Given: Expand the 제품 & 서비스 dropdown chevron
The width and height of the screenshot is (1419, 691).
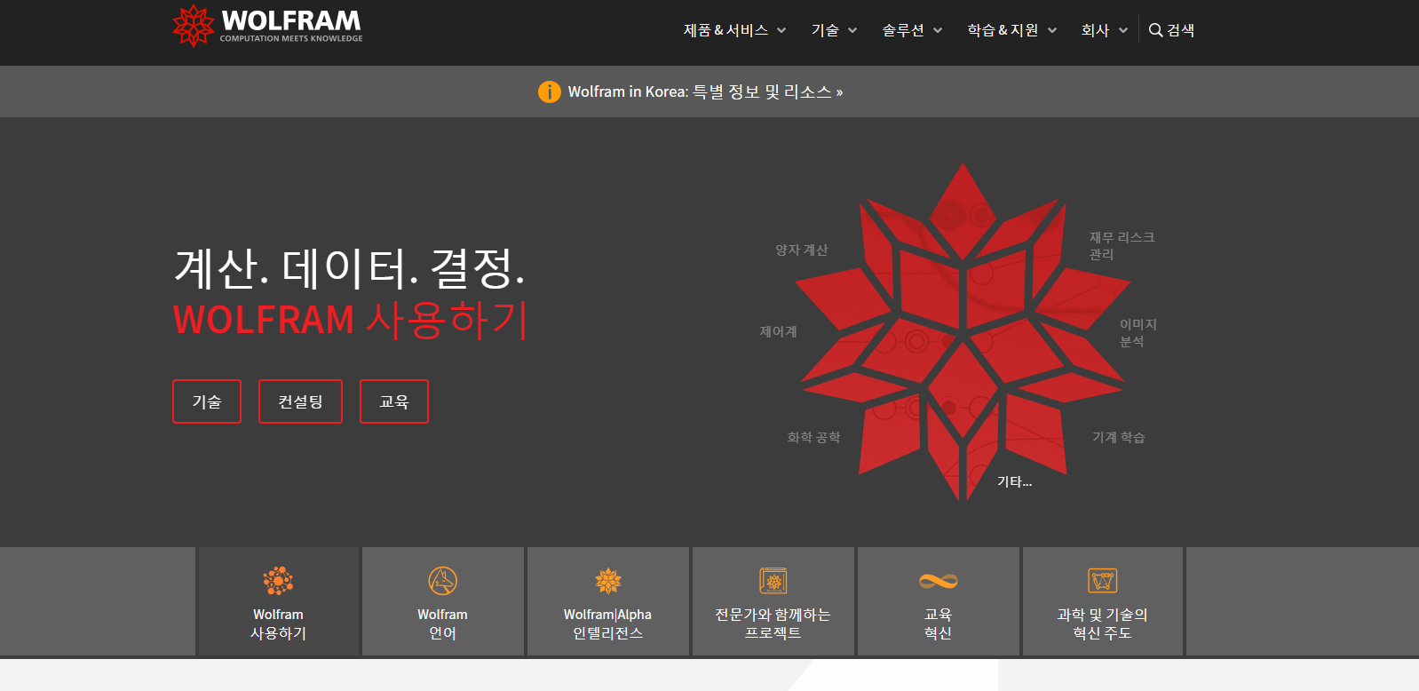Looking at the screenshot, I should point(781,30).
